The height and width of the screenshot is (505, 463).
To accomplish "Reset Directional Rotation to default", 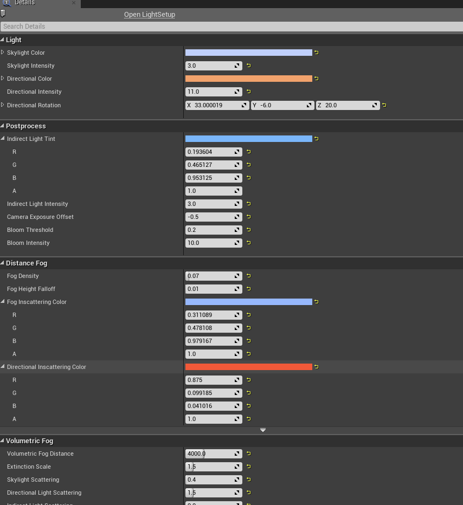I will coord(384,105).
